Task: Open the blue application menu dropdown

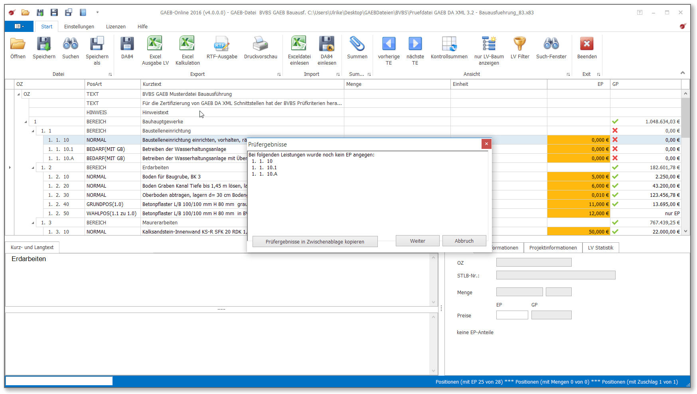Action: pos(19,26)
